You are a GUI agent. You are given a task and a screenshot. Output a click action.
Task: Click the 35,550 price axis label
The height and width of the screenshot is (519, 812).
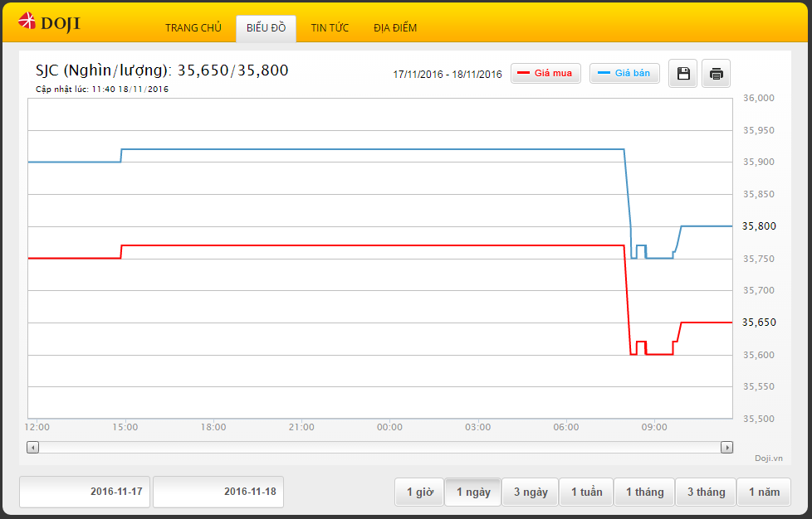pos(759,386)
